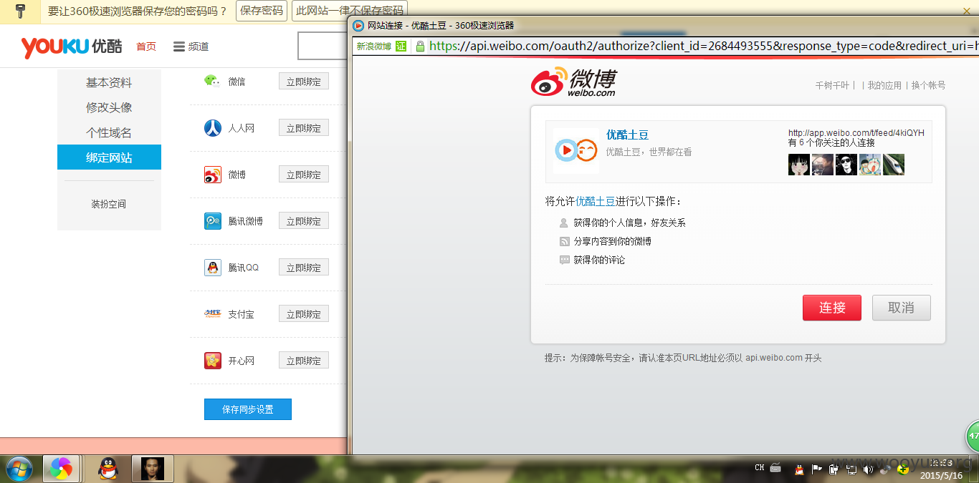Select the change avatar sidebar item

click(109, 107)
